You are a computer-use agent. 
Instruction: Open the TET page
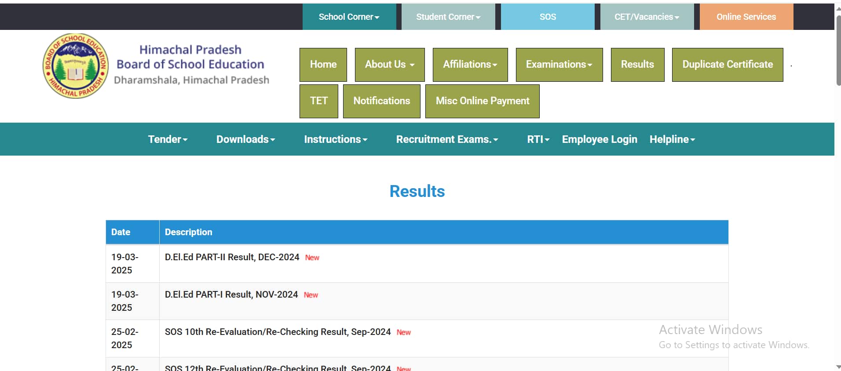pos(319,101)
